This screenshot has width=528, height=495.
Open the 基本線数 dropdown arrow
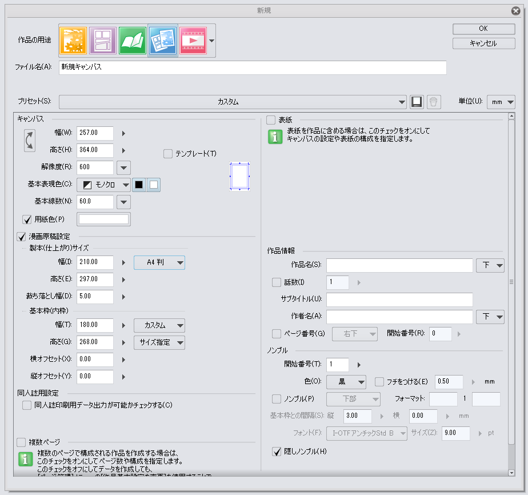123,202
